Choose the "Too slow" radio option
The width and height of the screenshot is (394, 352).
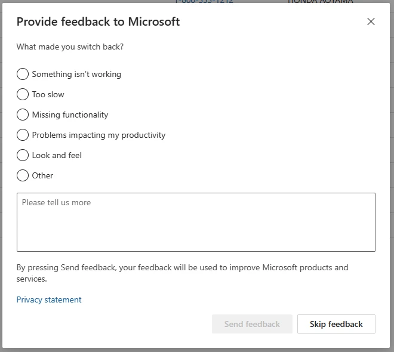[23, 94]
